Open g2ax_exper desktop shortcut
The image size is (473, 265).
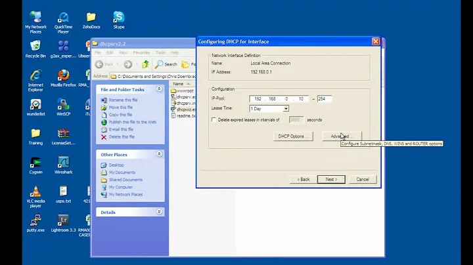click(x=63, y=49)
